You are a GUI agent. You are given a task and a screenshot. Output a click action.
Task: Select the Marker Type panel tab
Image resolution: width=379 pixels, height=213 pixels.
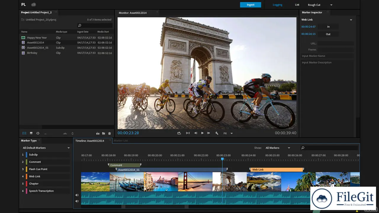(x=29, y=141)
